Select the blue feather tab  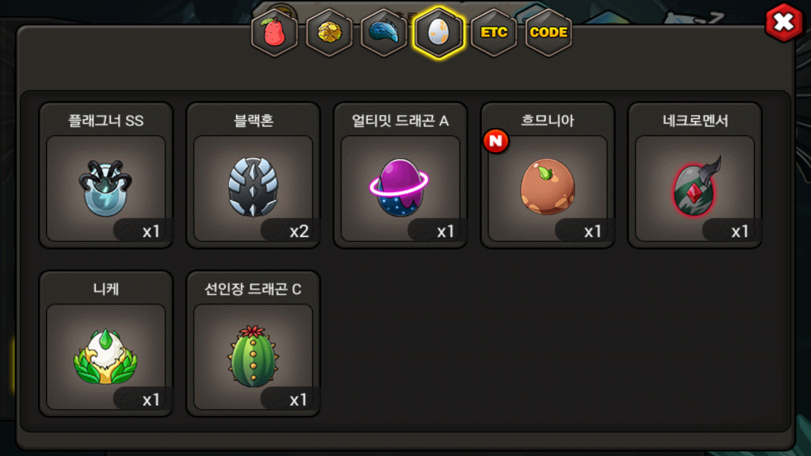tap(384, 33)
